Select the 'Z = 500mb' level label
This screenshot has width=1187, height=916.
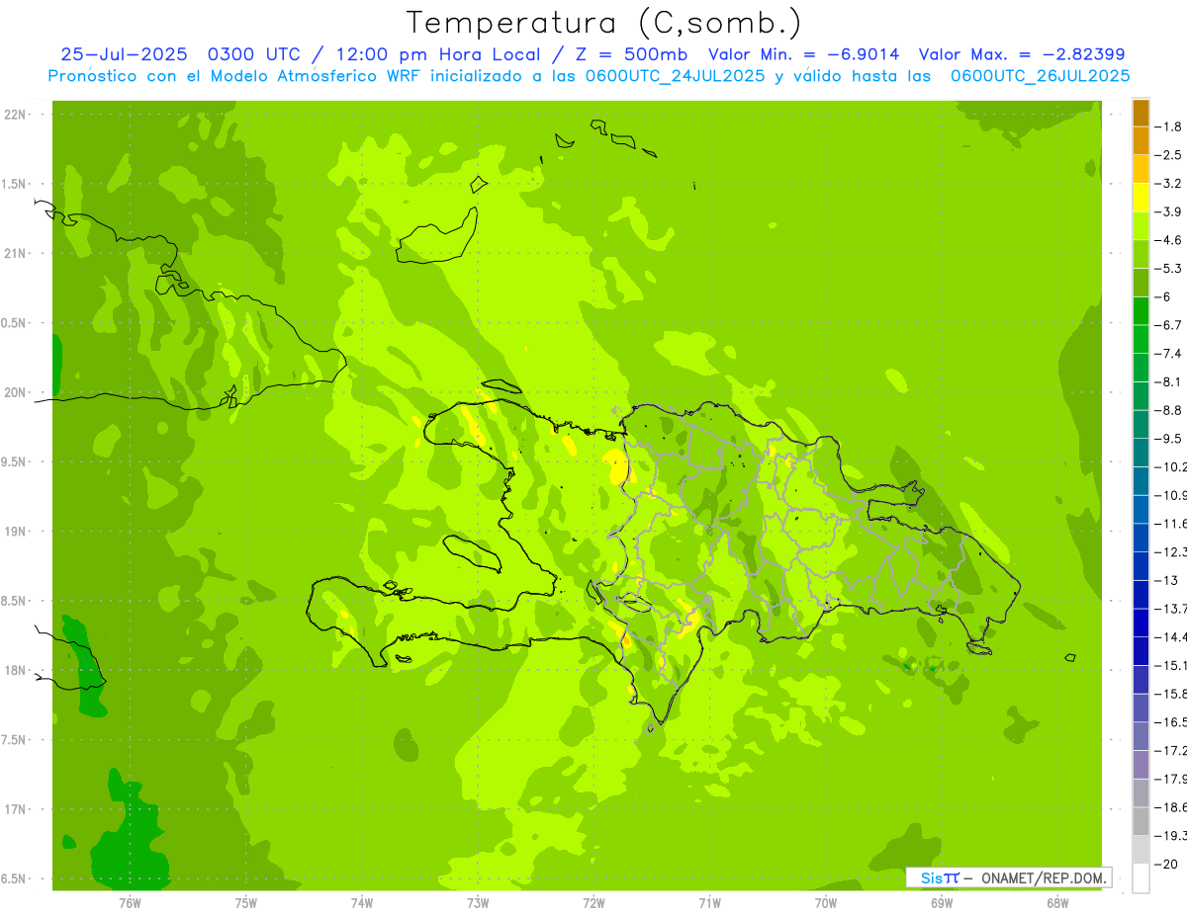pos(630,54)
